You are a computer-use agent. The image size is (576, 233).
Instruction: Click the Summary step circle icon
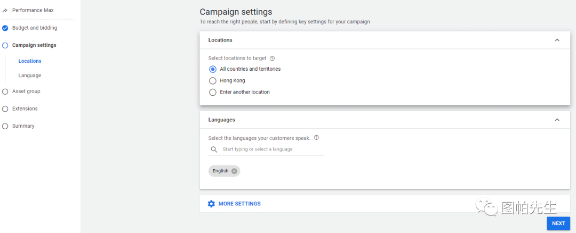coord(5,126)
